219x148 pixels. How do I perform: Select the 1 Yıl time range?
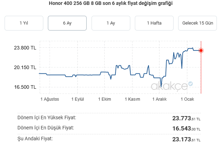[24, 23]
